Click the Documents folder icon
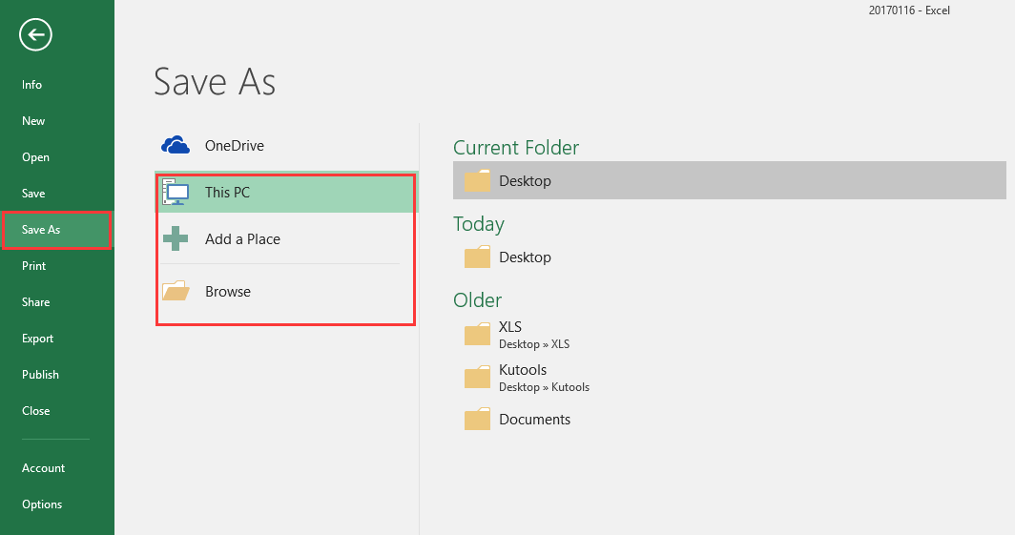 click(477, 420)
